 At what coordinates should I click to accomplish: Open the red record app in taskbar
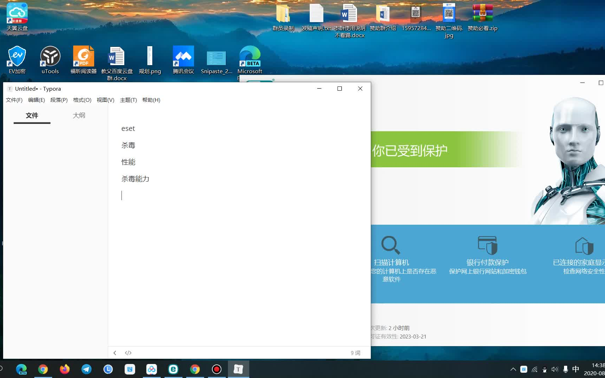tap(217, 369)
